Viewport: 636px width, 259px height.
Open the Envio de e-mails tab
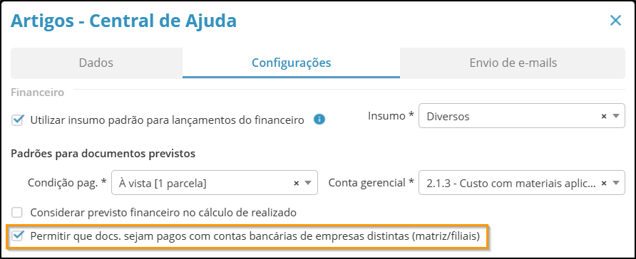pyautogui.click(x=513, y=63)
